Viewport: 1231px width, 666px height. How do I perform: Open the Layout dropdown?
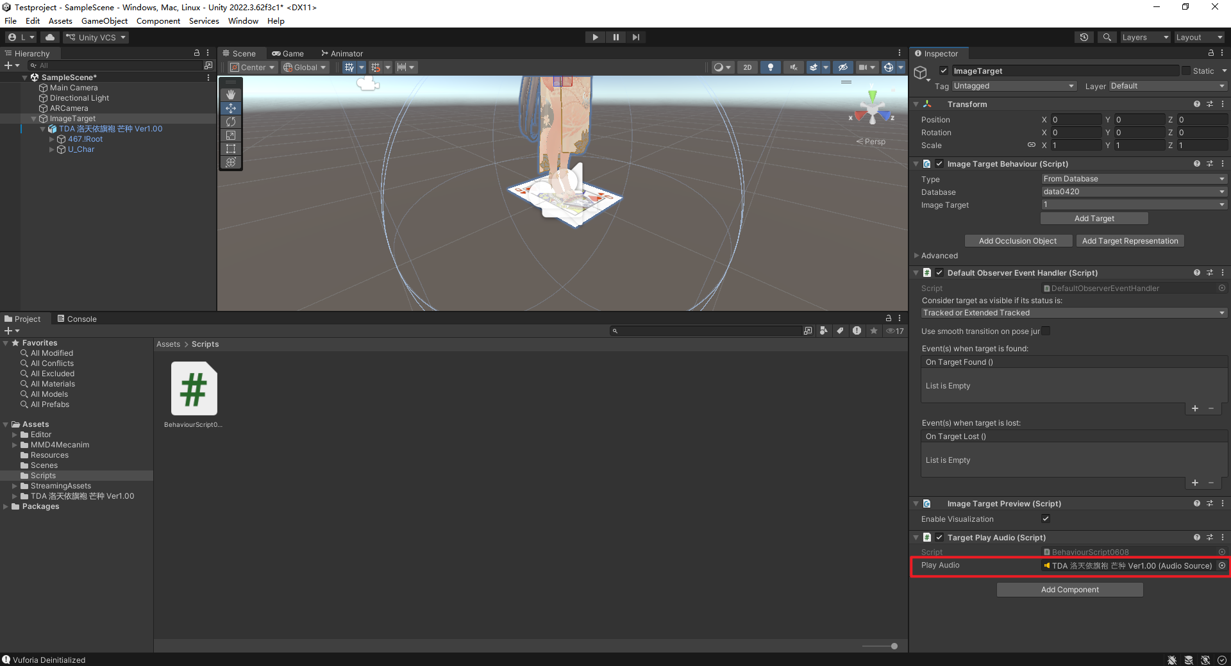point(1199,37)
